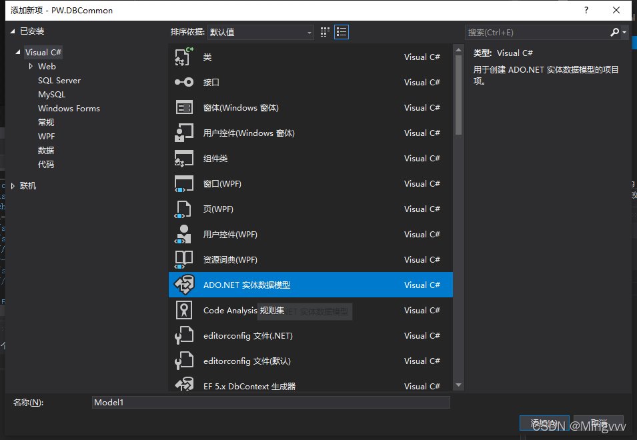Select the 页(WPF) row text
The width and height of the screenshot is (637, 440).
pos(218,209)
